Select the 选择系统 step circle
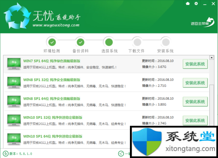Screen dimensions: 218x158 (x=109, y=42)
